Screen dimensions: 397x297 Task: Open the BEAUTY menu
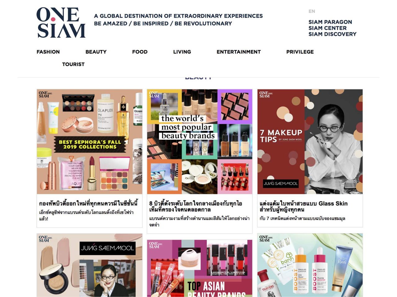pos(96,52)
